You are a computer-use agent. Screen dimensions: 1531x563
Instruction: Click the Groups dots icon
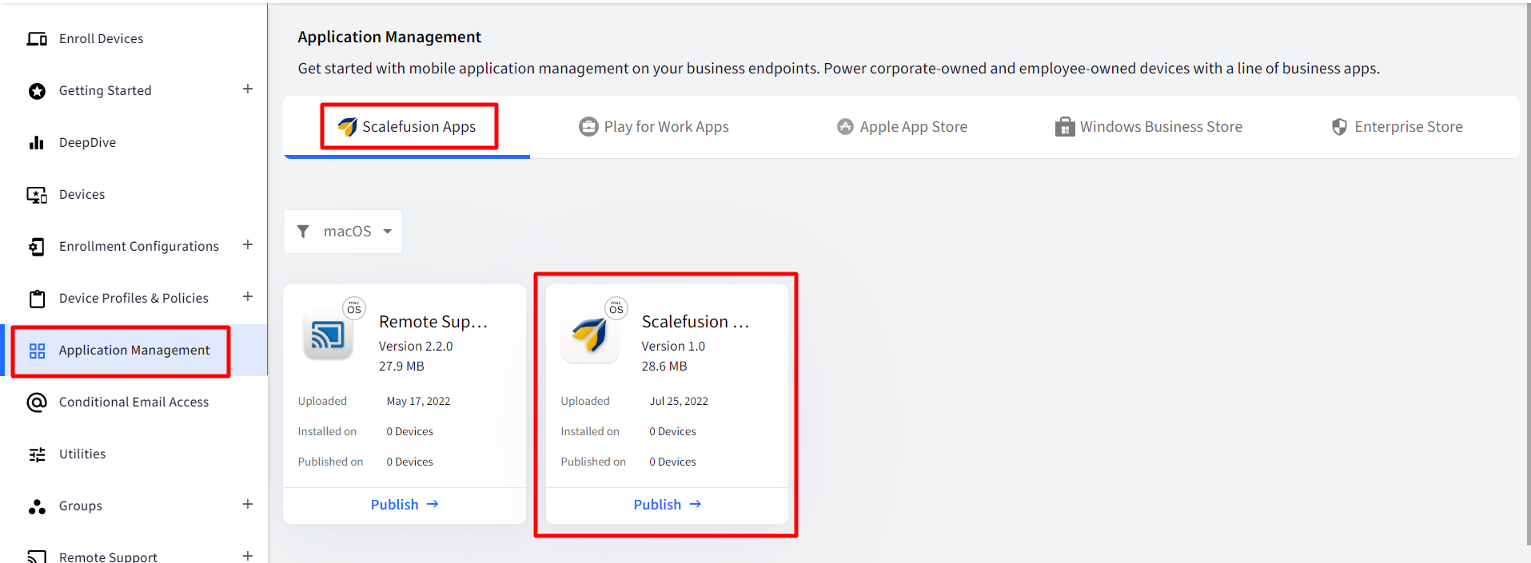(x=37, y=506)
